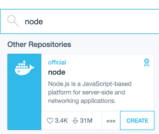Image resolution: width=159 pixels, height=134 pixels.
Task: Create a container from node image
Action: click(x=137, y=120)
